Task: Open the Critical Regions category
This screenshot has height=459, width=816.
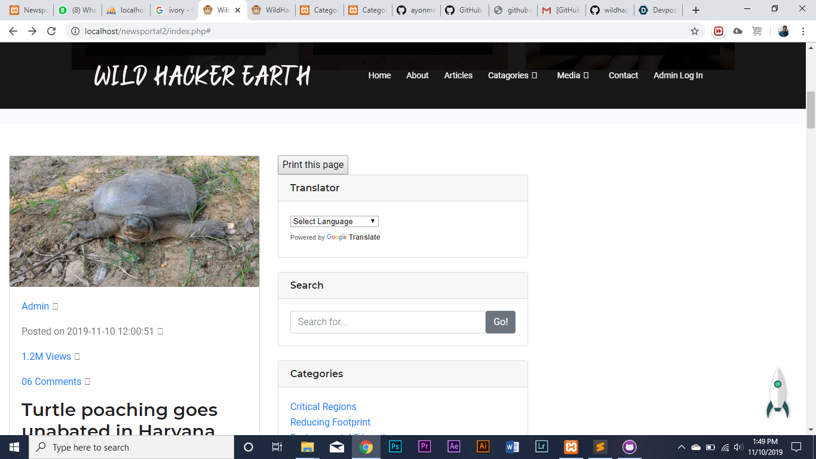Action: [x=323, y=406]
